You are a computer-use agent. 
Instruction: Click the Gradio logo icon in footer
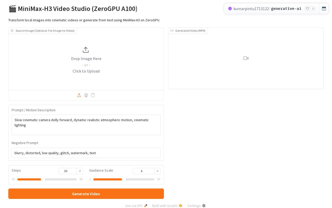point(181,206)
